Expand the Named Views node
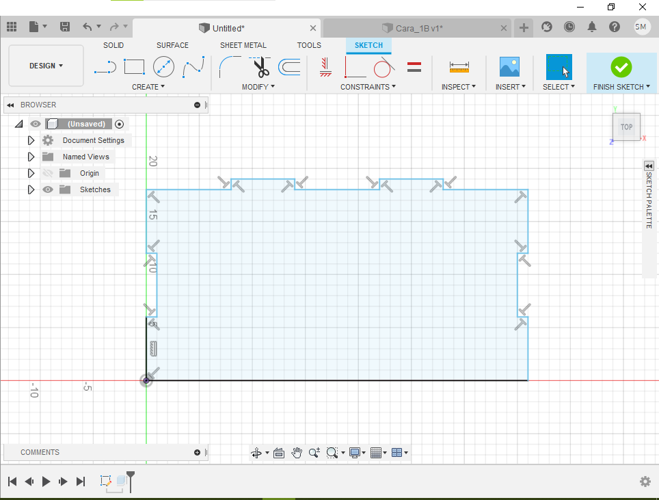 coord(31,157)
